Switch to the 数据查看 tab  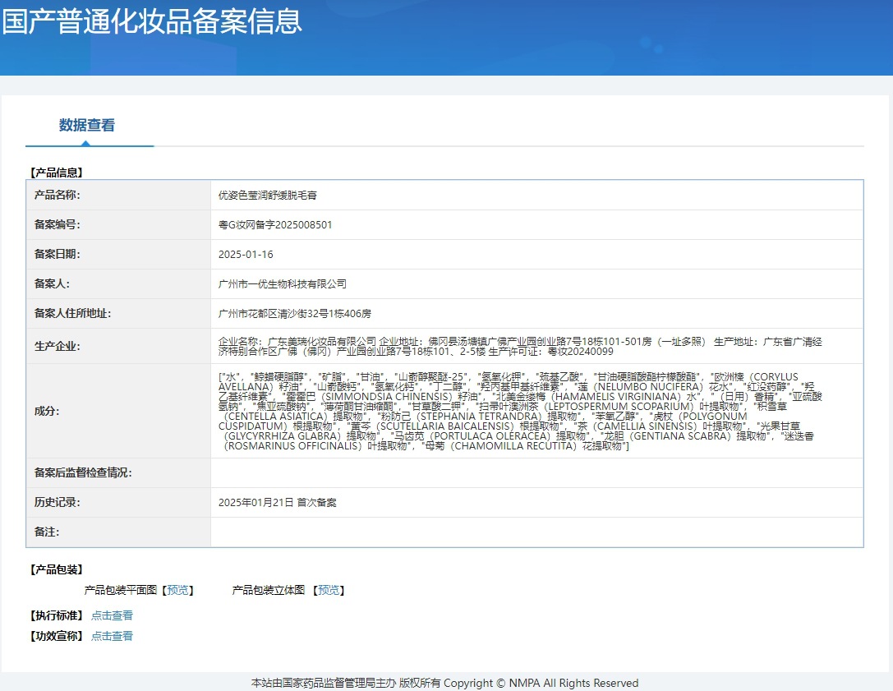point(87,126)
